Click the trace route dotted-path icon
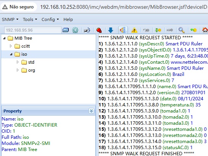Screen dimensions: 208x156 coord(87,30)
